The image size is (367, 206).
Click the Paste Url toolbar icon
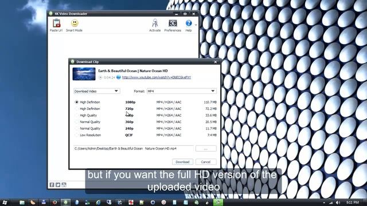[x=56, y=23]
